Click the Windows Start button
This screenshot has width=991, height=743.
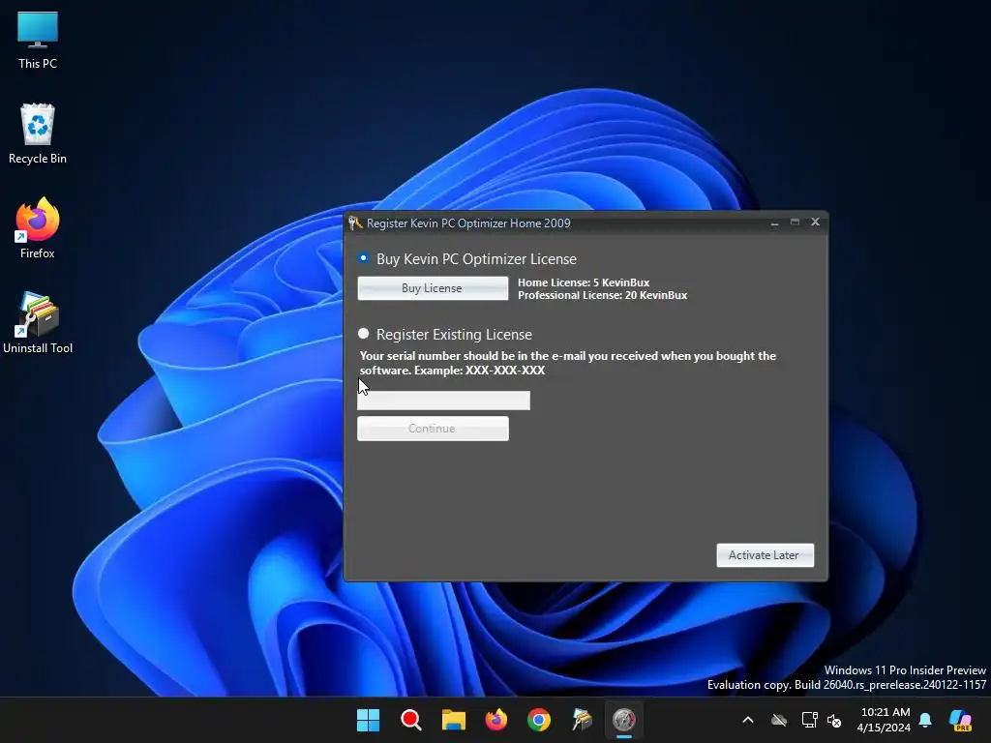tap(368, 720)
